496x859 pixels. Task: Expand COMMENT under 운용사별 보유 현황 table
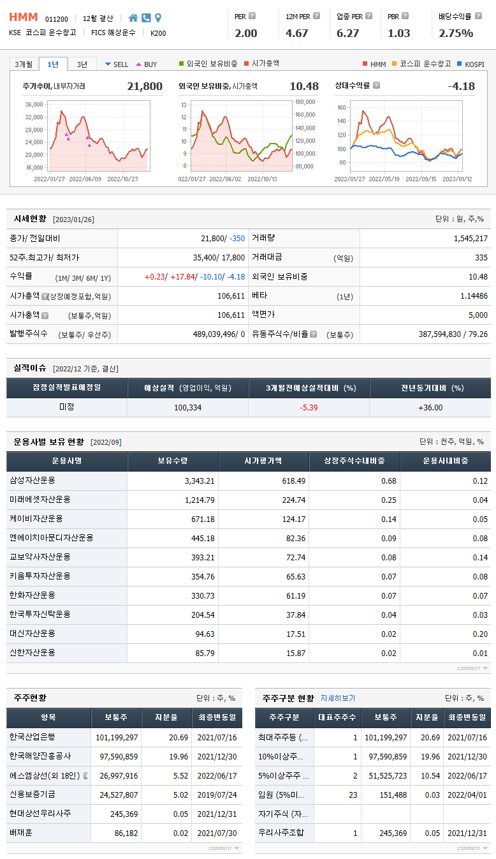tap(472, 668)
